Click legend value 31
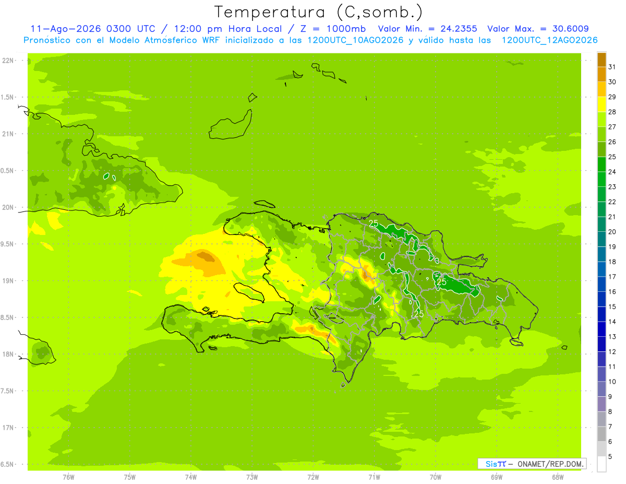This screenshot has height=484, width=626. click(x=612, y=67)
